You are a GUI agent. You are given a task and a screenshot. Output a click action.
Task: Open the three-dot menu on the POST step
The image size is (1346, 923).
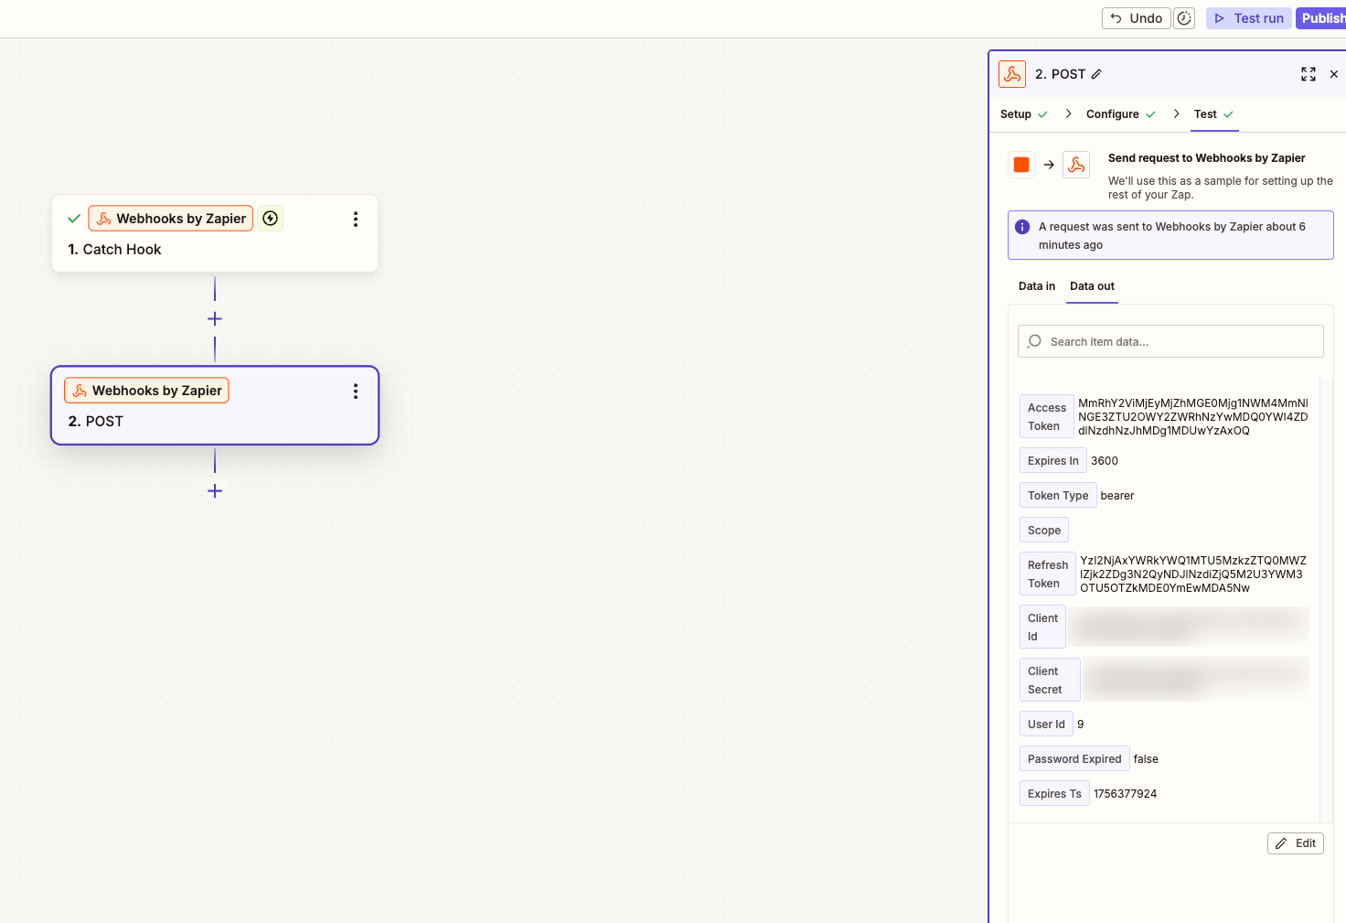coord(356,391)
